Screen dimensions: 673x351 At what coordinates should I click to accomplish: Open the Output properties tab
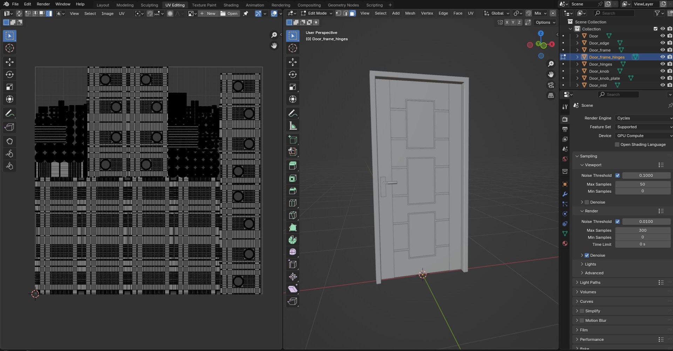tap(565, 129)
